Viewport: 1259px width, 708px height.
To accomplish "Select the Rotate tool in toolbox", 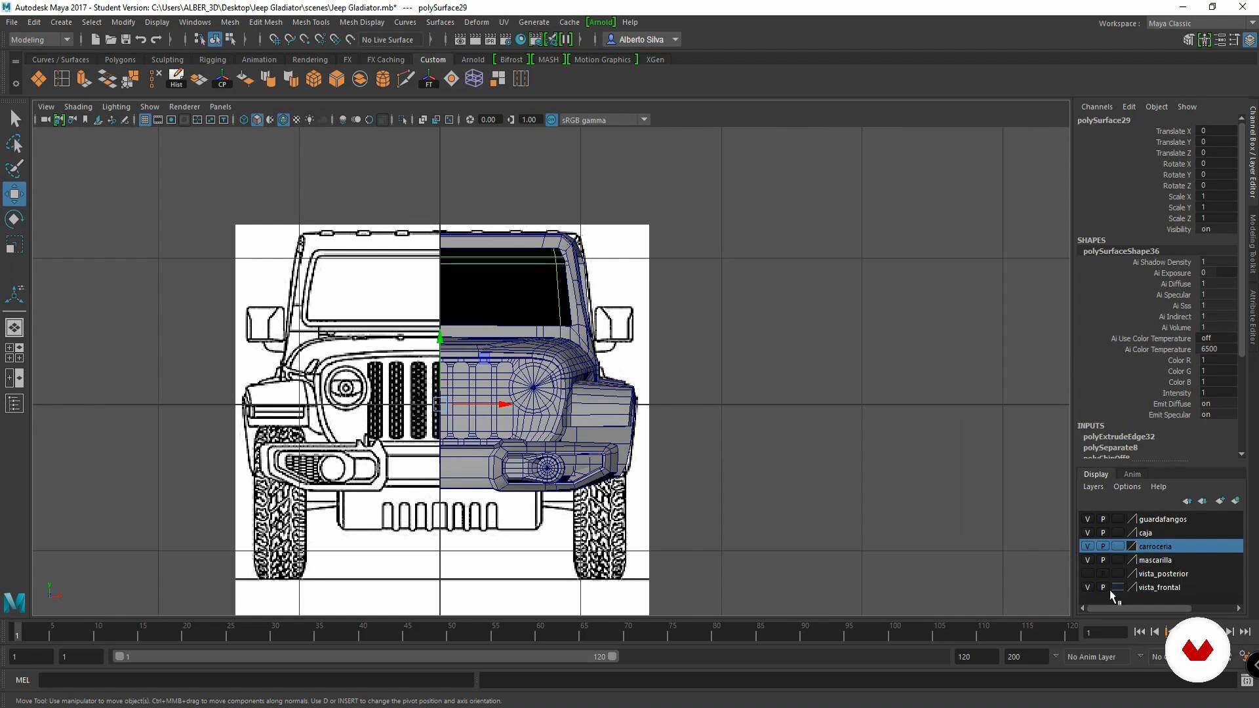I will click(14, 219).
